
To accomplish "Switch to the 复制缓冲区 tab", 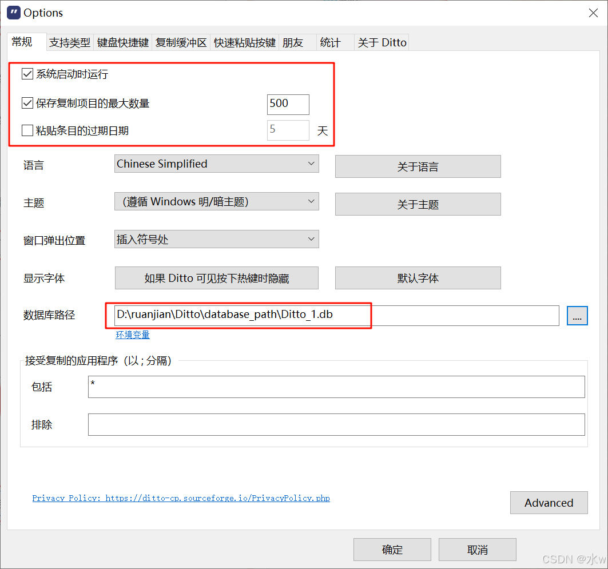I will [181, 43].
